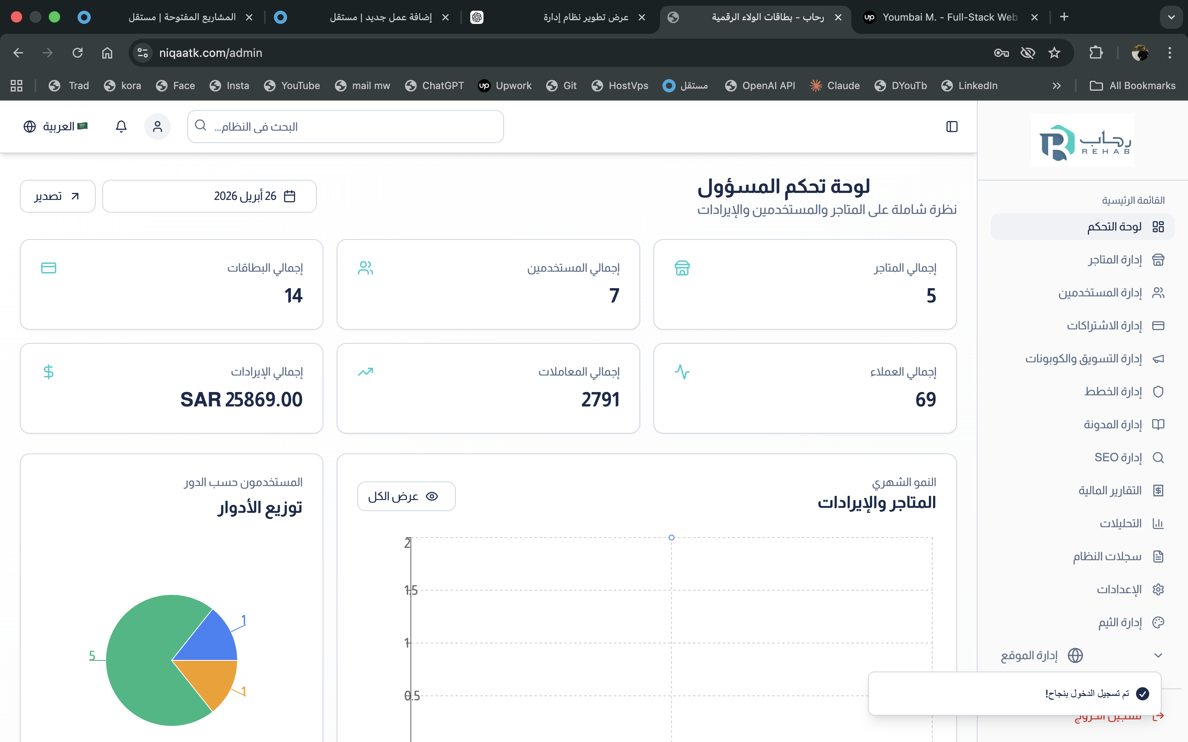The image size is (1188, 742).
Task: Click the card icon on إجمالي البطاقات card
Action: pyautogui.click(x=49, y=268)
